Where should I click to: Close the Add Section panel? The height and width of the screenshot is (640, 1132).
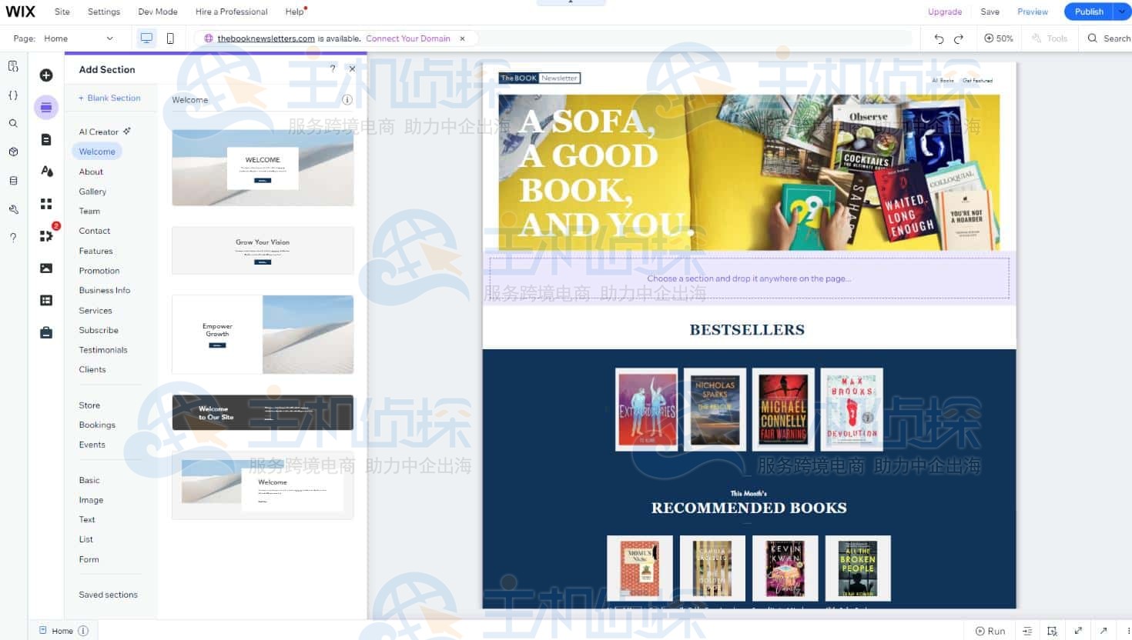coord(352,68)
